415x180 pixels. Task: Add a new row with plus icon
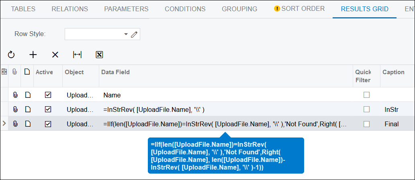[x=33, y=55]
